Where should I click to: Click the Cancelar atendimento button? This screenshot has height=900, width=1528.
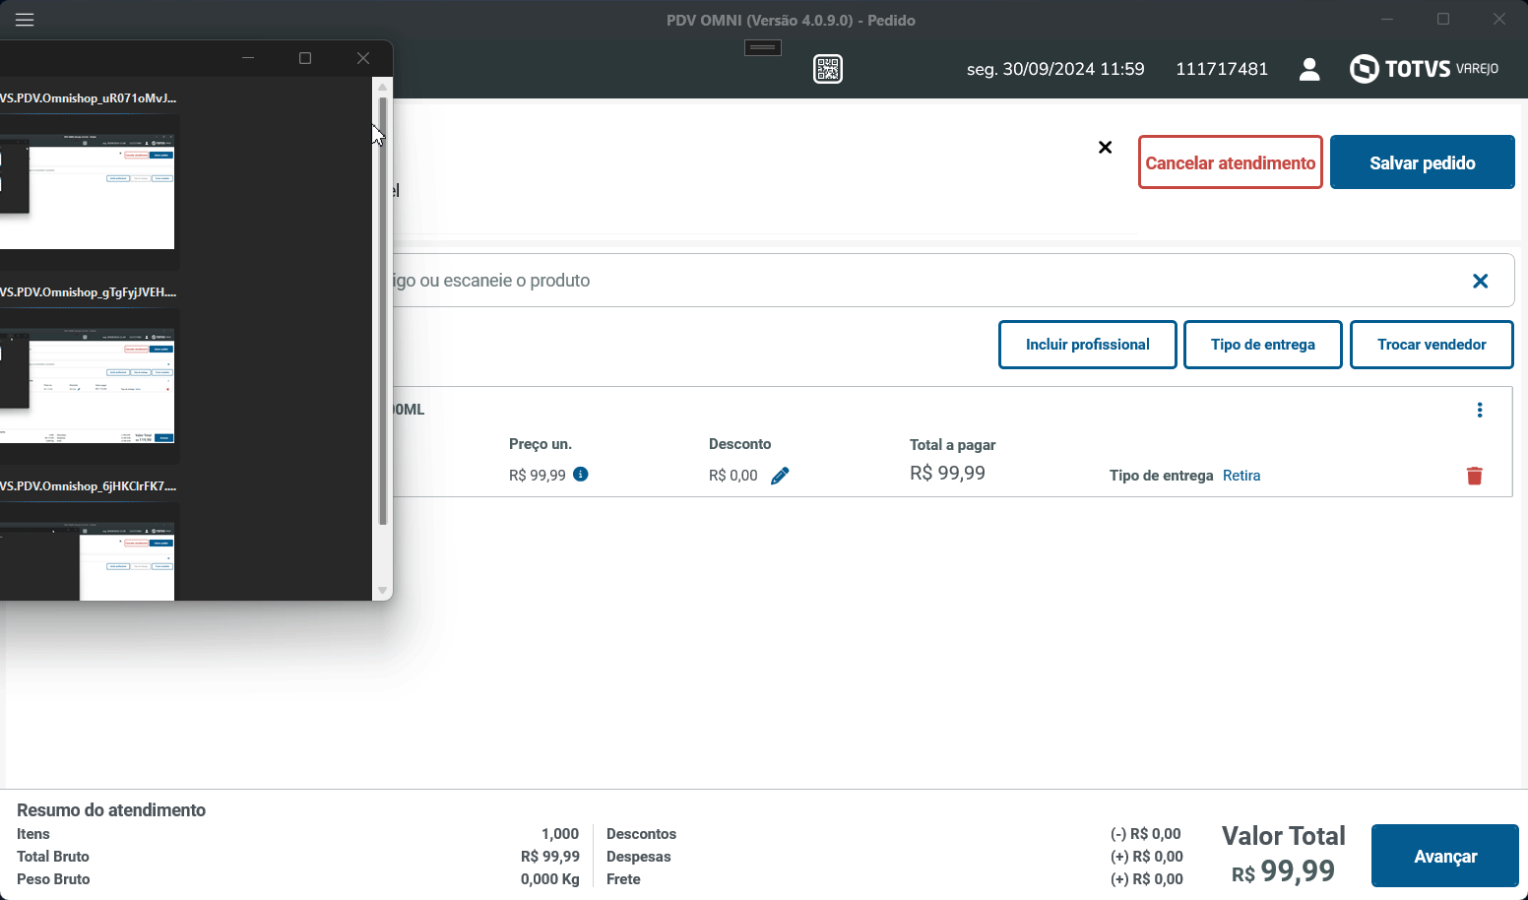(1231, 162)
